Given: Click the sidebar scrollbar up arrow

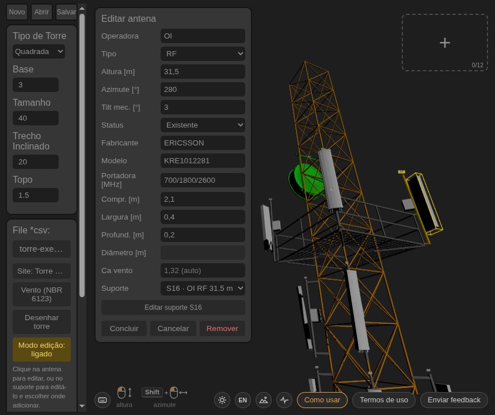Looking at the screenshot, I should (x=82, y=9).
